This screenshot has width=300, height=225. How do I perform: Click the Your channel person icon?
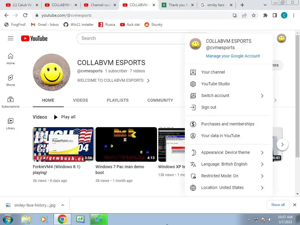193,72
